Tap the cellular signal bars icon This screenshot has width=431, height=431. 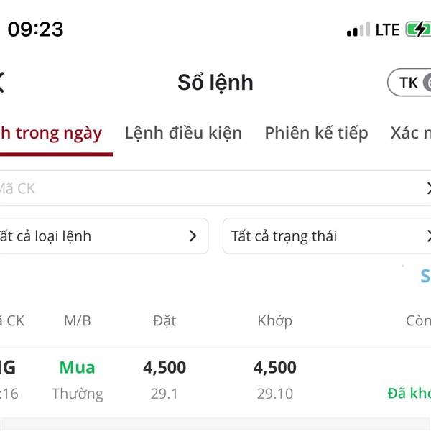[357, 30]
